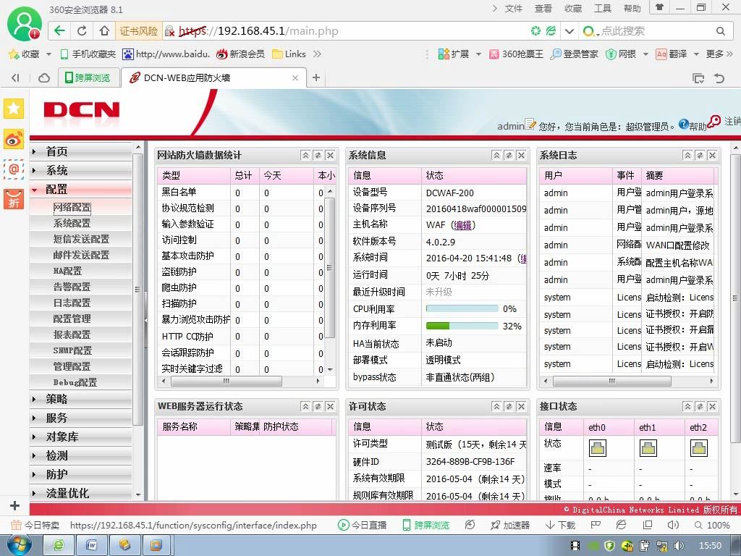
Task: Expand the 系统 navigation section
Action: (80, 170)
